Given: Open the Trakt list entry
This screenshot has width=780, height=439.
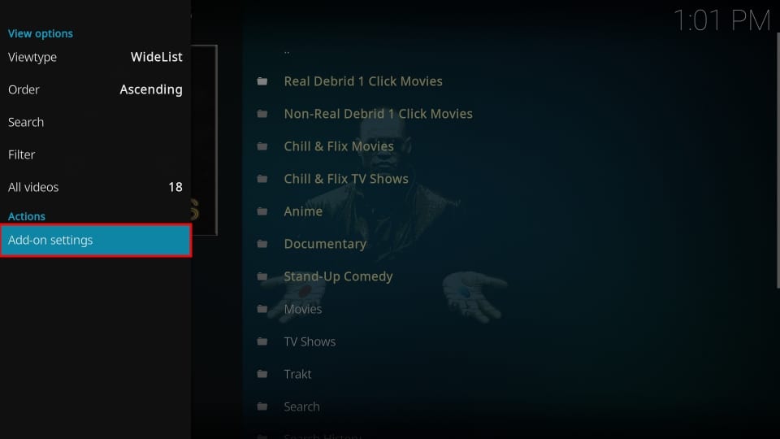Looking at the screenshot, I should 297,374.
